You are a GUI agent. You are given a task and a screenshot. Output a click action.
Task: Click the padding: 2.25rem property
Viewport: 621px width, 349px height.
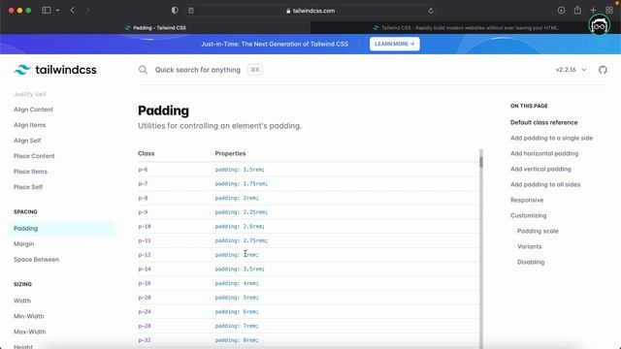click(x=242, y=212)
